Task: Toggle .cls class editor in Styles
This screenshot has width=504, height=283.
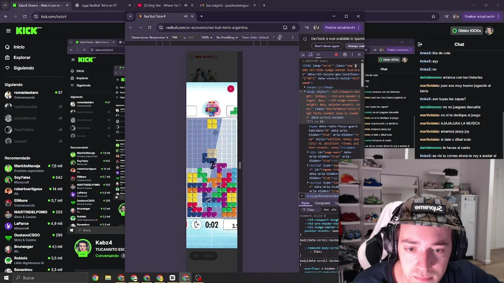Action: [334, 210]
